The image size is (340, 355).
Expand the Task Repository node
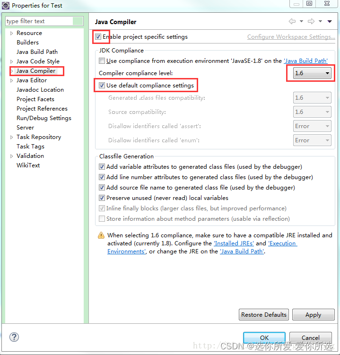coord(11,137)
